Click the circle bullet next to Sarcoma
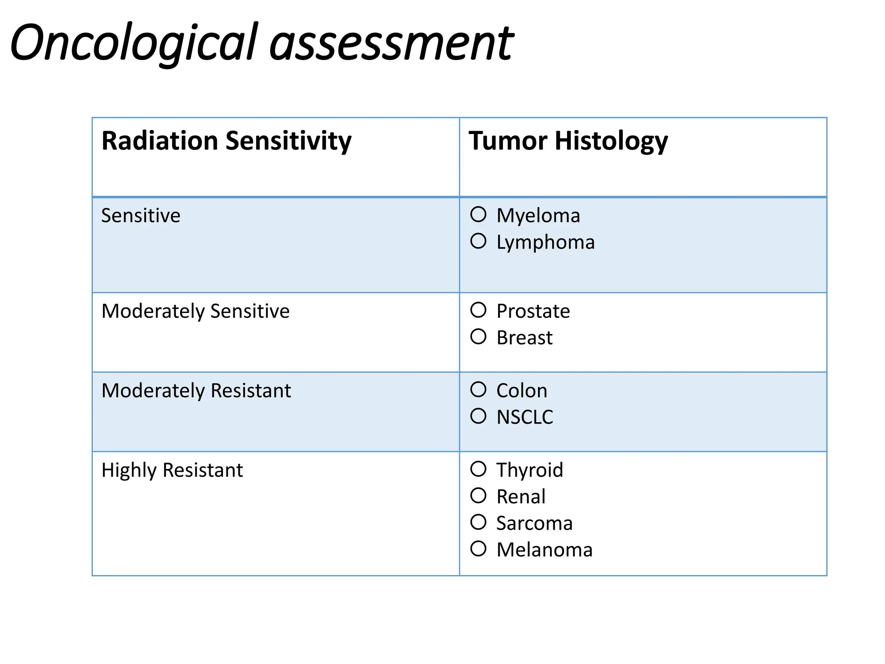This screenshot has width=885, height=664. (478, 522)
